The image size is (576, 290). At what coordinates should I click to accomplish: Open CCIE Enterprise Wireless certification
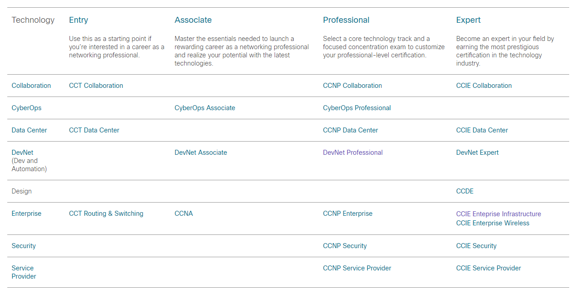493,223
